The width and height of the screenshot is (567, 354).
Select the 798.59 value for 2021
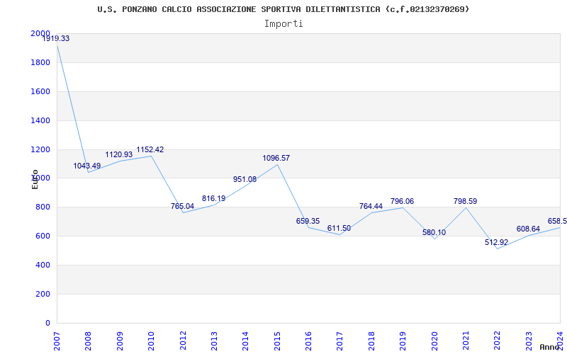[466, 201]
